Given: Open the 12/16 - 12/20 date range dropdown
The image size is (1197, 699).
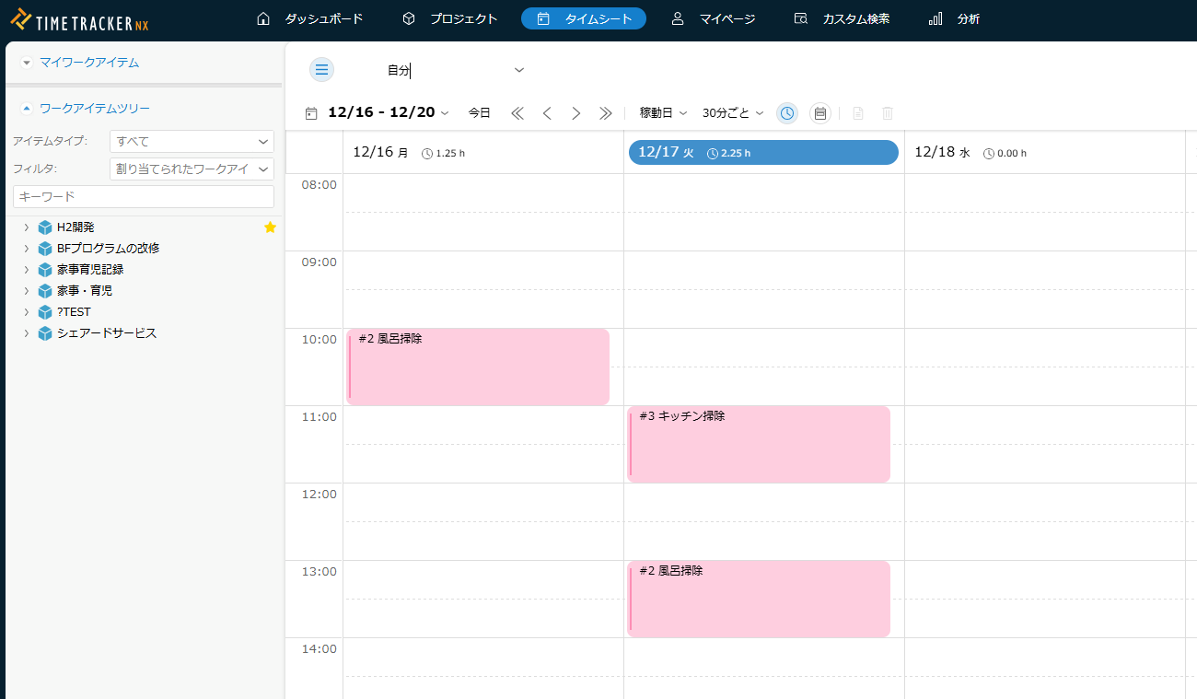Looking at the screenshot, I should (389, 112).
